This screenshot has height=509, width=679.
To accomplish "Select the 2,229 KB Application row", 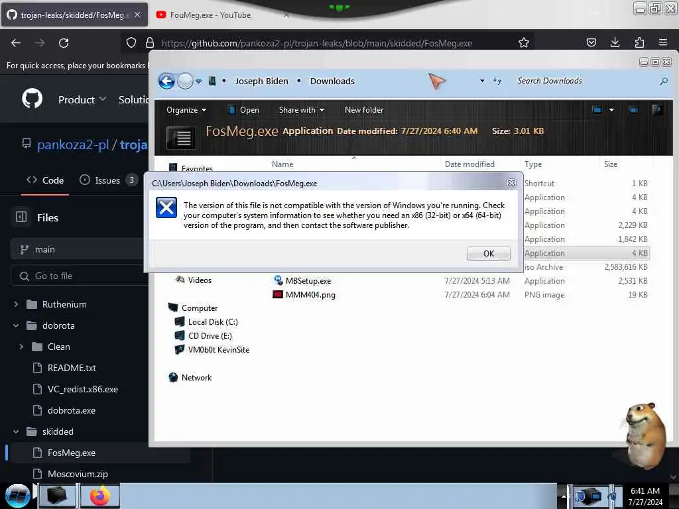I will pyautogui.click(x=586, y=225).
